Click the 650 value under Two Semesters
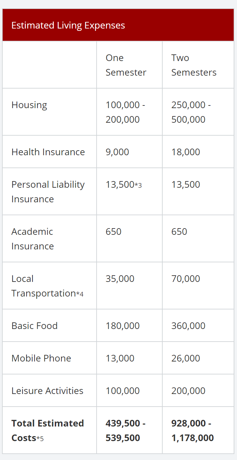 179,231
